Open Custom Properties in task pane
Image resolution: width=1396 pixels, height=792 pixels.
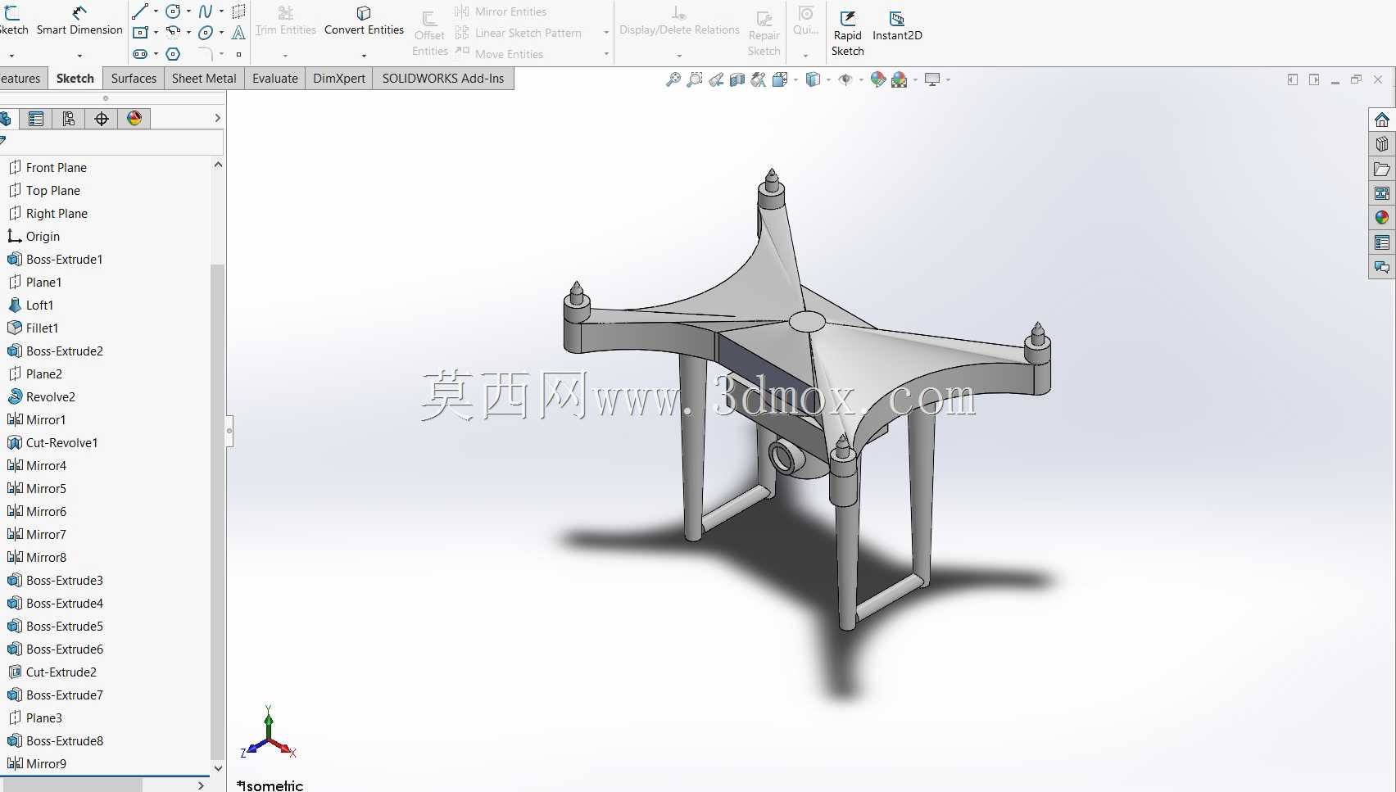1382,242
